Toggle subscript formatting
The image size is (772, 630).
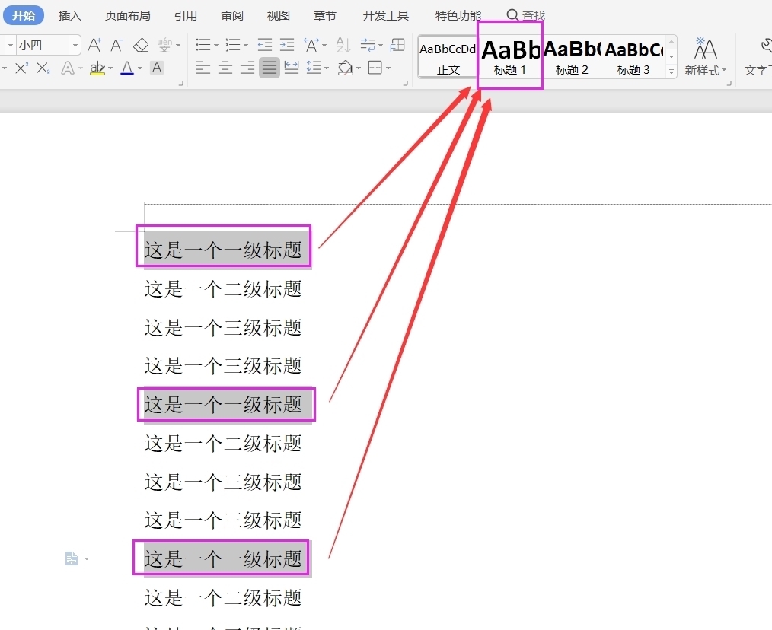[x=43, y=68]
